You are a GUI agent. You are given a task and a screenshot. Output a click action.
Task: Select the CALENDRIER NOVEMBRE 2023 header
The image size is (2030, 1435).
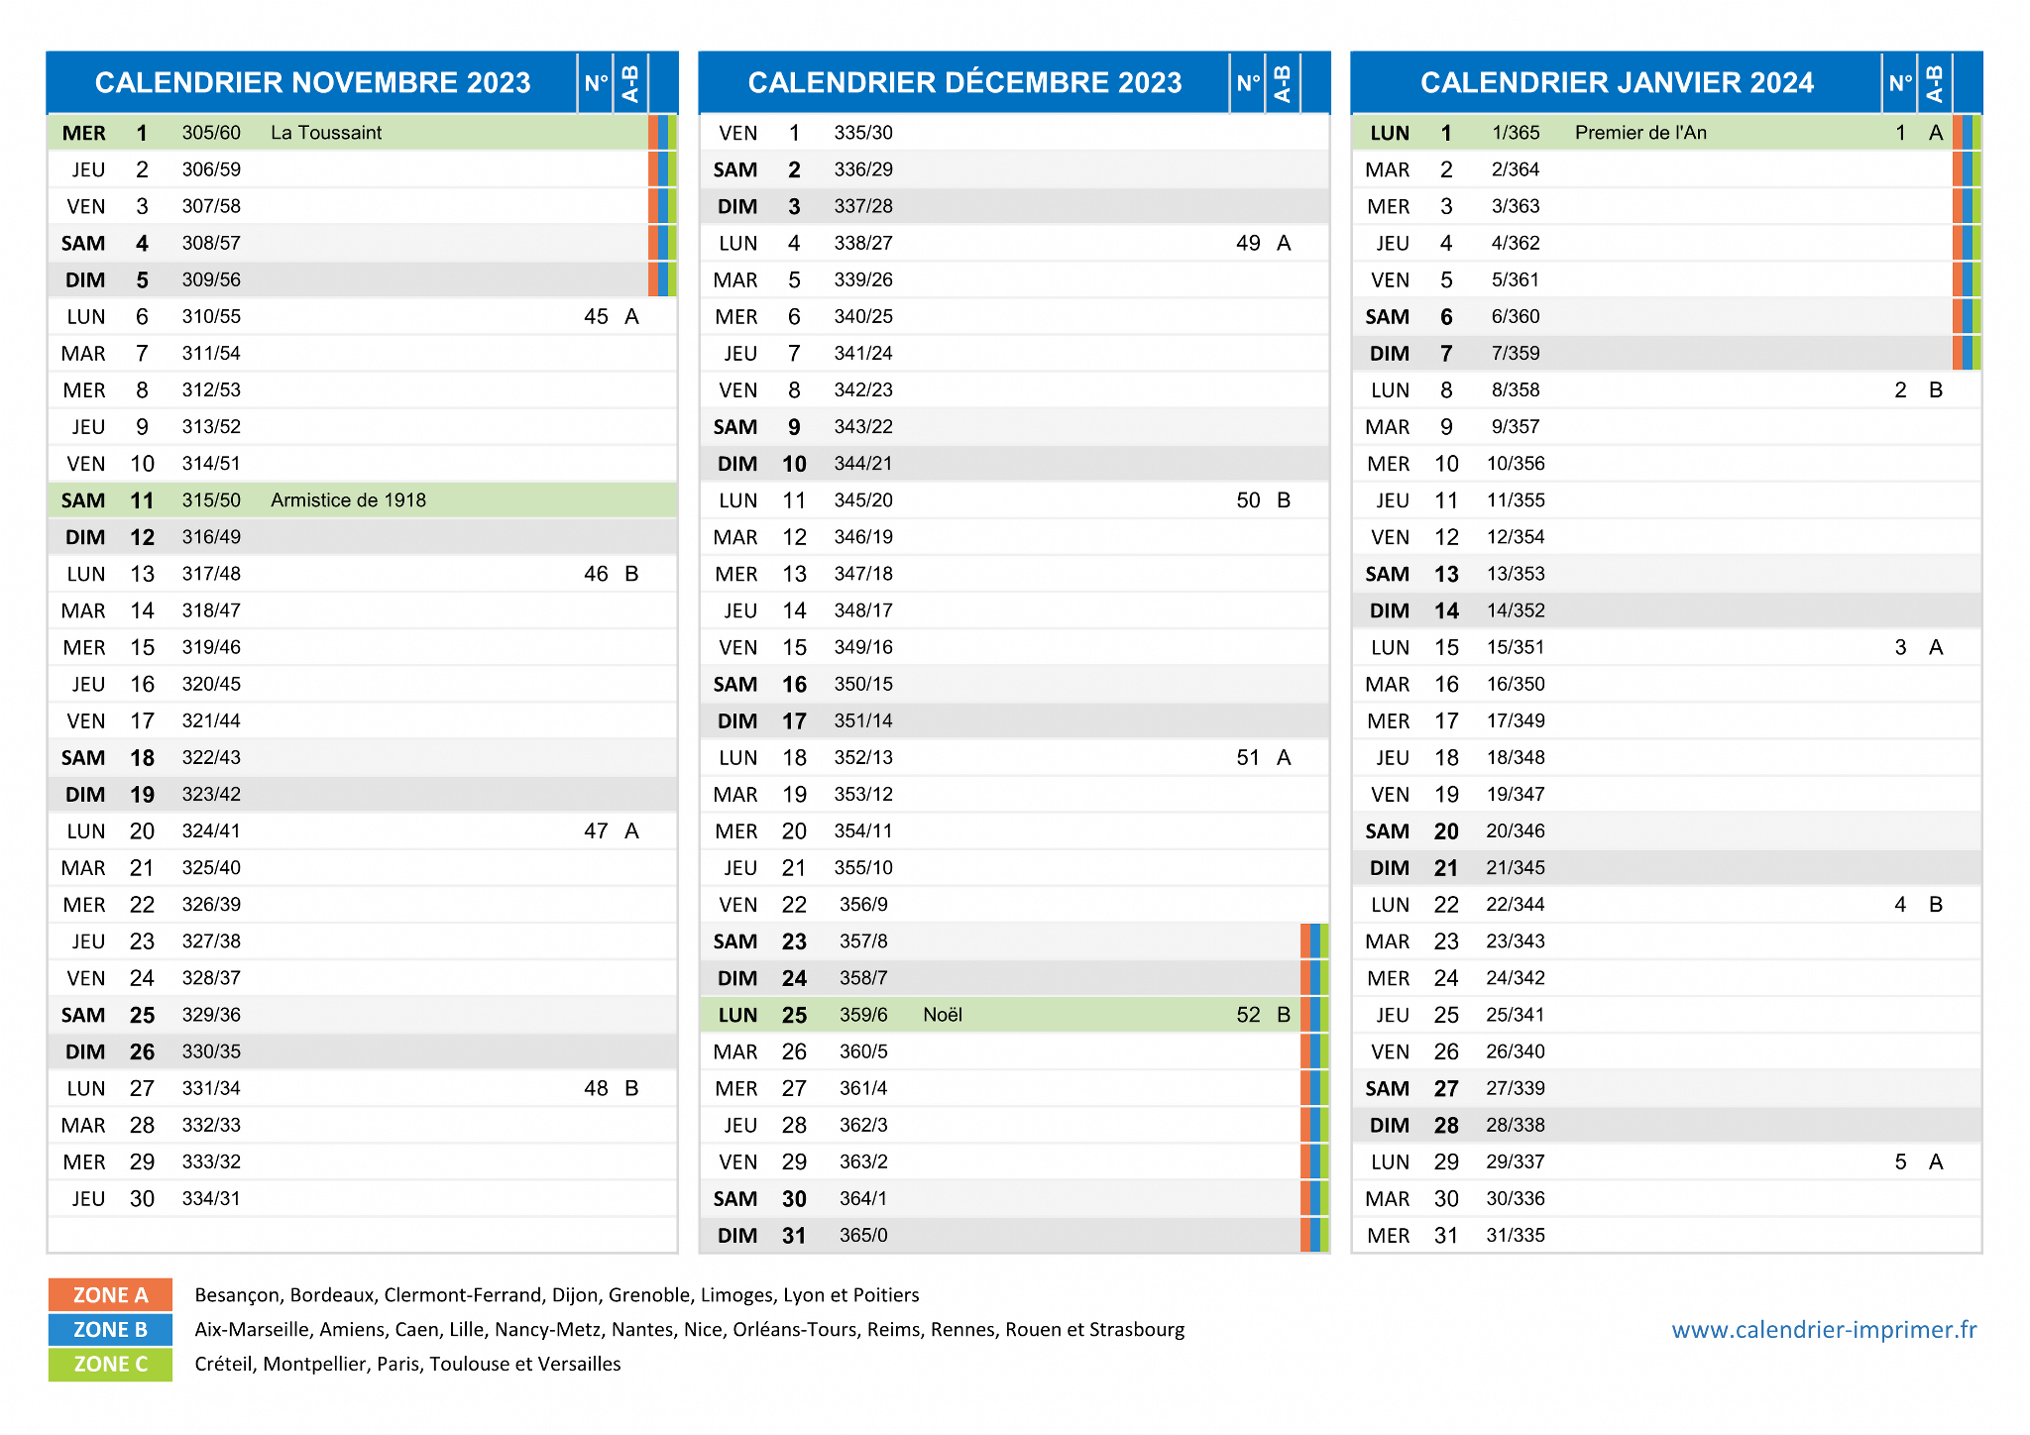click(x=312, y=82)
